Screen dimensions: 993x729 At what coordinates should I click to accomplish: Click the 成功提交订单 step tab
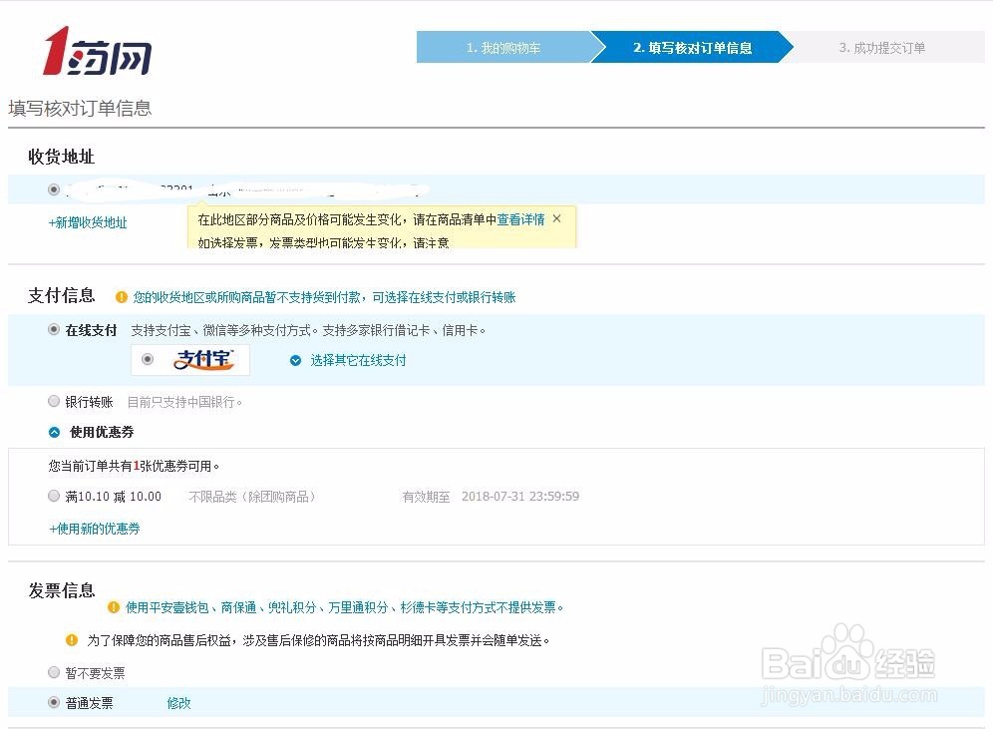[885, 47]
